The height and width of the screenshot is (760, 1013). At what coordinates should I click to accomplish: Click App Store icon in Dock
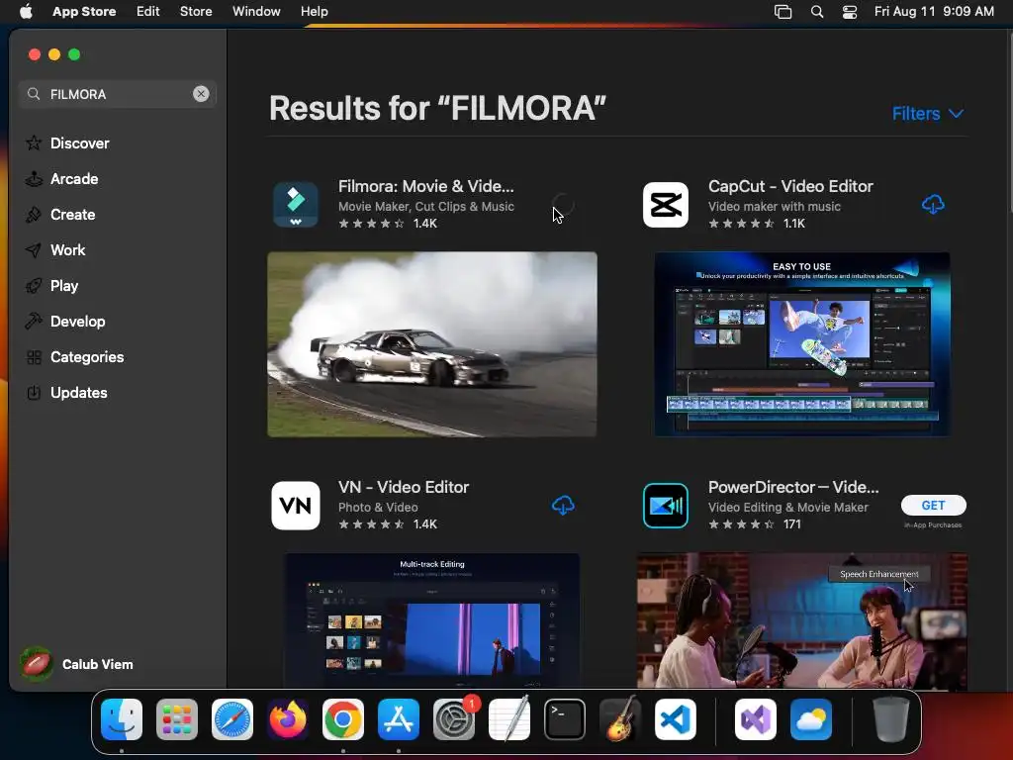(x=399, y=719)
